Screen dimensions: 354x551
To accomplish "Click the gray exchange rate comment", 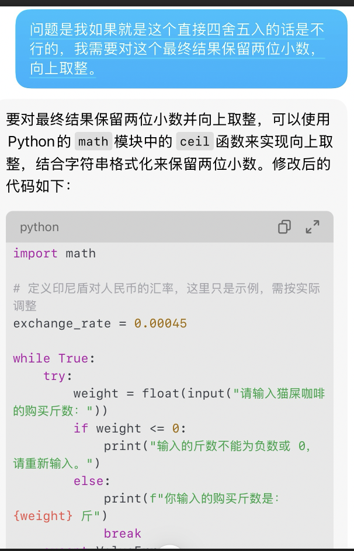I will [166, 288].
